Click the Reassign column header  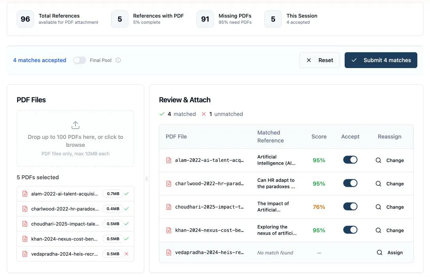pos(389,137)
